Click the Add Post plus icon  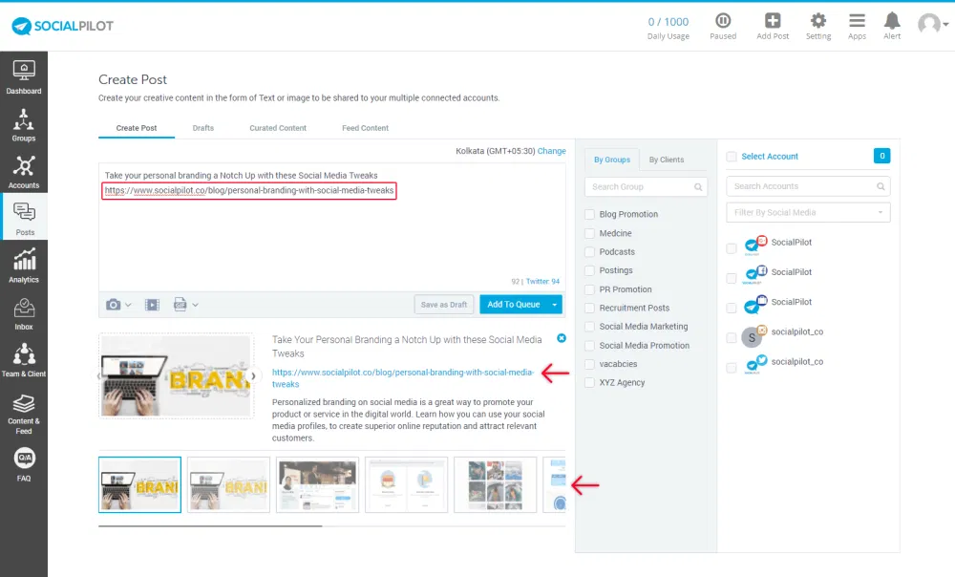tap(773, 22)
